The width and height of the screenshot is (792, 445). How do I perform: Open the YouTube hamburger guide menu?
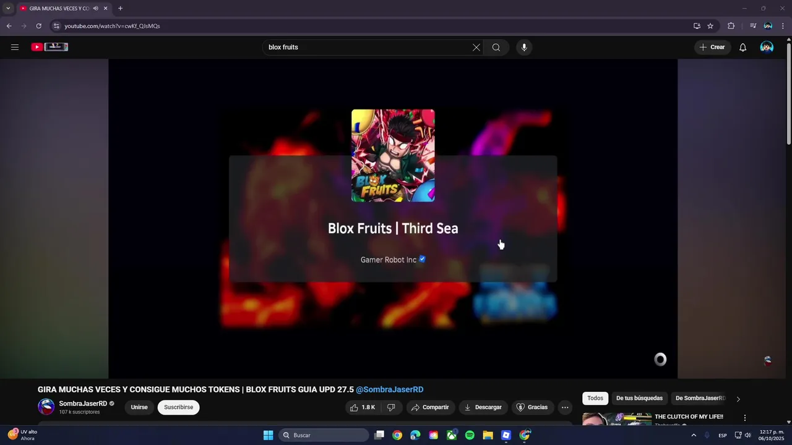coord(15,47)
